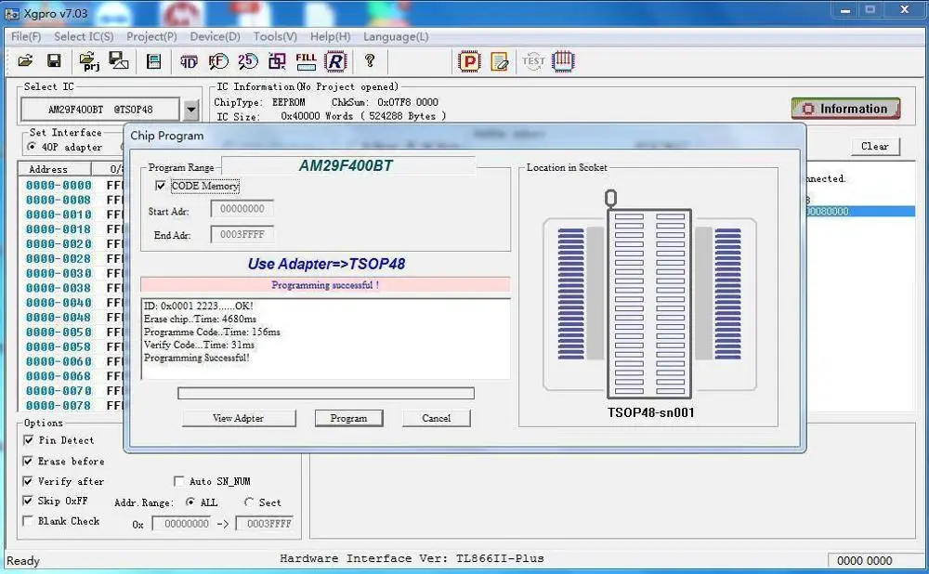Click the Cancel button in dialog
The width and height of the screenshot is (929, 574).
436,418
